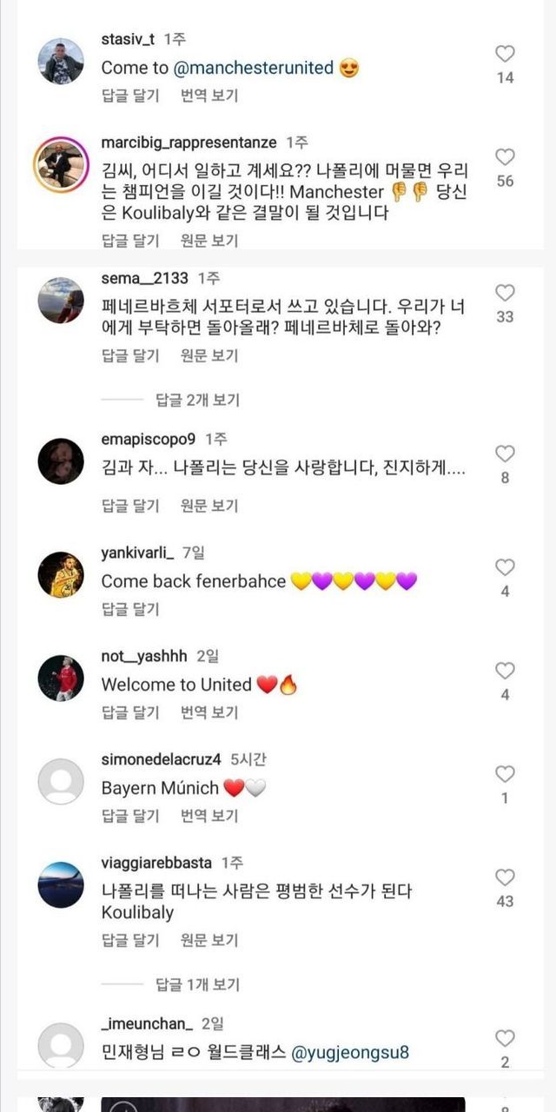
Task: Heart the emapiscopo9 comment
Action: [x=505, y=453]
